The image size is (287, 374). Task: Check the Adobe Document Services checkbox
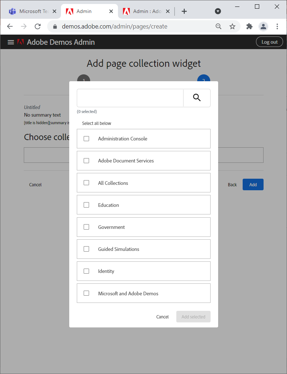coord(87,161)
